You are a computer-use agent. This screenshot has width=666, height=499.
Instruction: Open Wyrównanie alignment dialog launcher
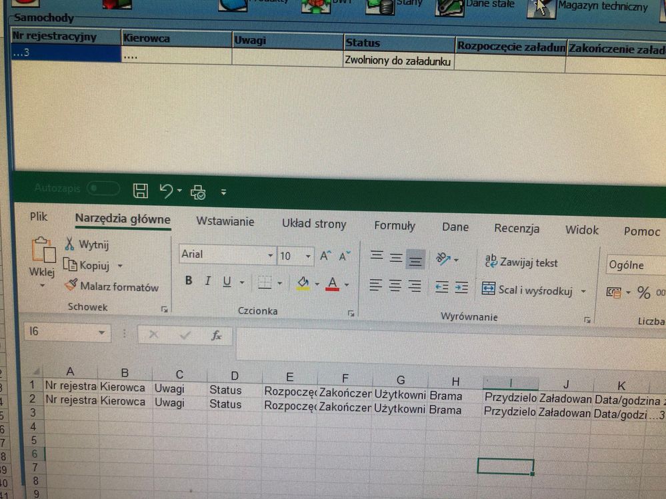tap(587, 320)
